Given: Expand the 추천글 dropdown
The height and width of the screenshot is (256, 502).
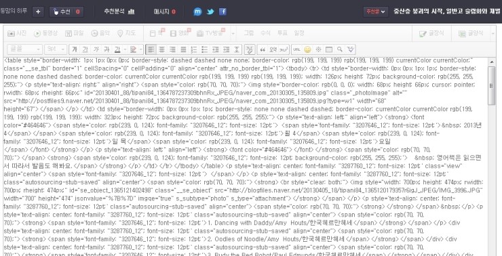Looking at the screenshot, I should tap(376, 12).
